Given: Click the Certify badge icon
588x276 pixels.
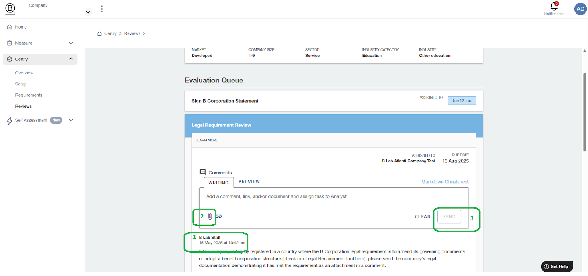Looking at the screenshot, I should (10, 59).
